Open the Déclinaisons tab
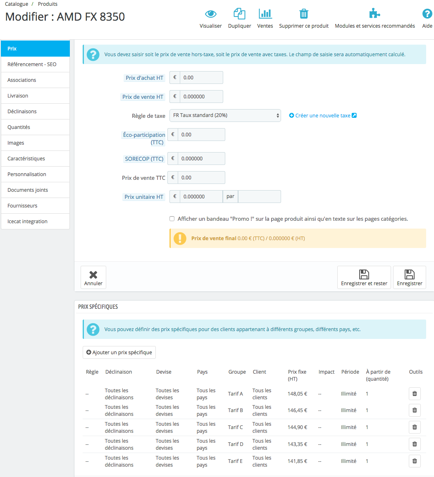Image resolution: width=434 pixels, height=477 pixels. [35, 112]
